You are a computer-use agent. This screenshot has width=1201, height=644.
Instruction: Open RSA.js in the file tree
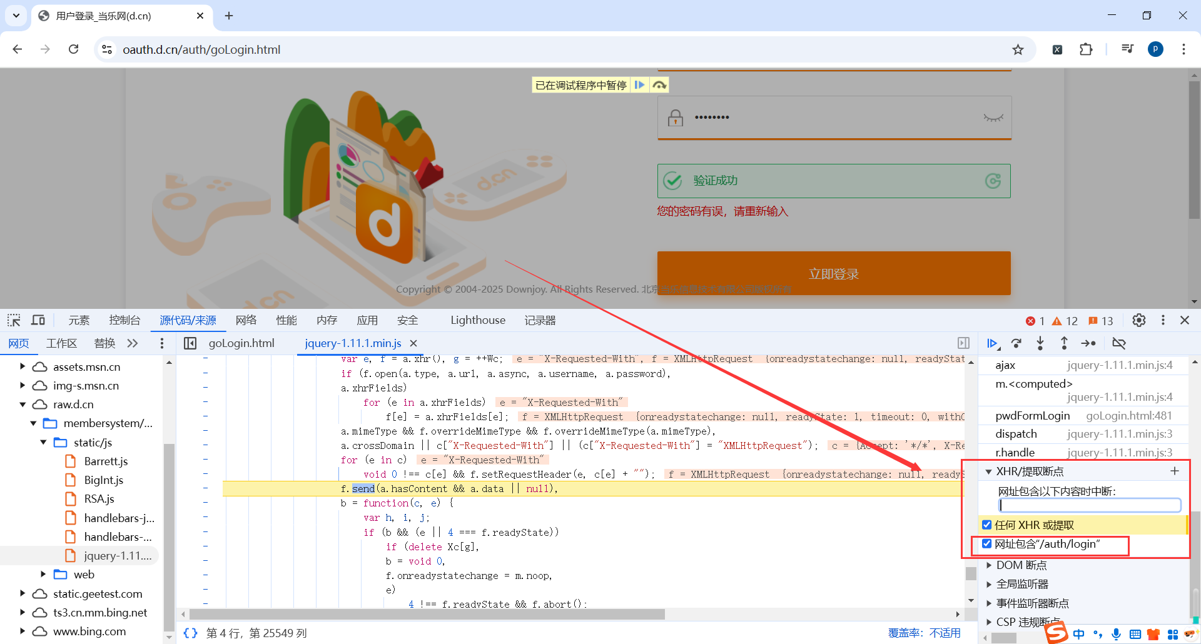click(x=99, y=499)
